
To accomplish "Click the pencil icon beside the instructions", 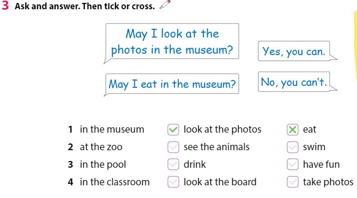I will point(166,5).
